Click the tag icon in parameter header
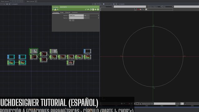 [x=88, y=9]
